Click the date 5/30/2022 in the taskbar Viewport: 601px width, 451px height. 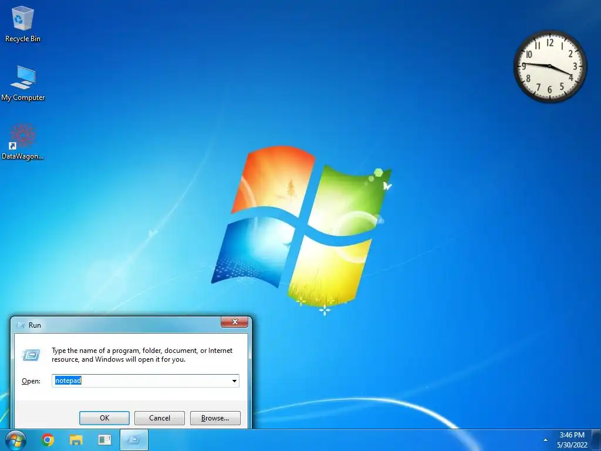click(x=572, y=445)
